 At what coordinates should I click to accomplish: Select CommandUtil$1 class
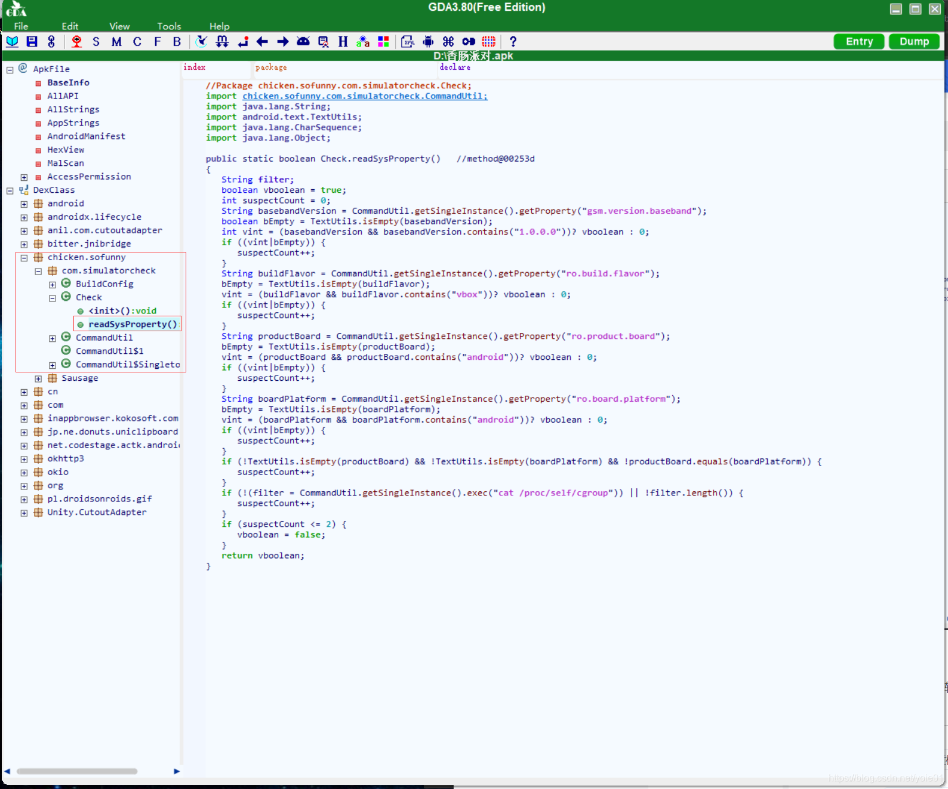pos(110,352)
